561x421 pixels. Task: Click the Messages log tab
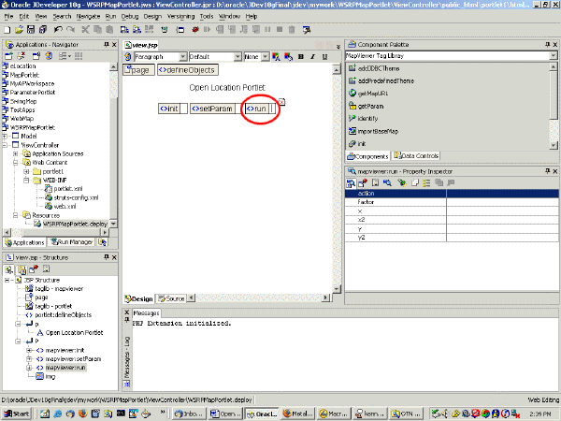tap(146, 313)
